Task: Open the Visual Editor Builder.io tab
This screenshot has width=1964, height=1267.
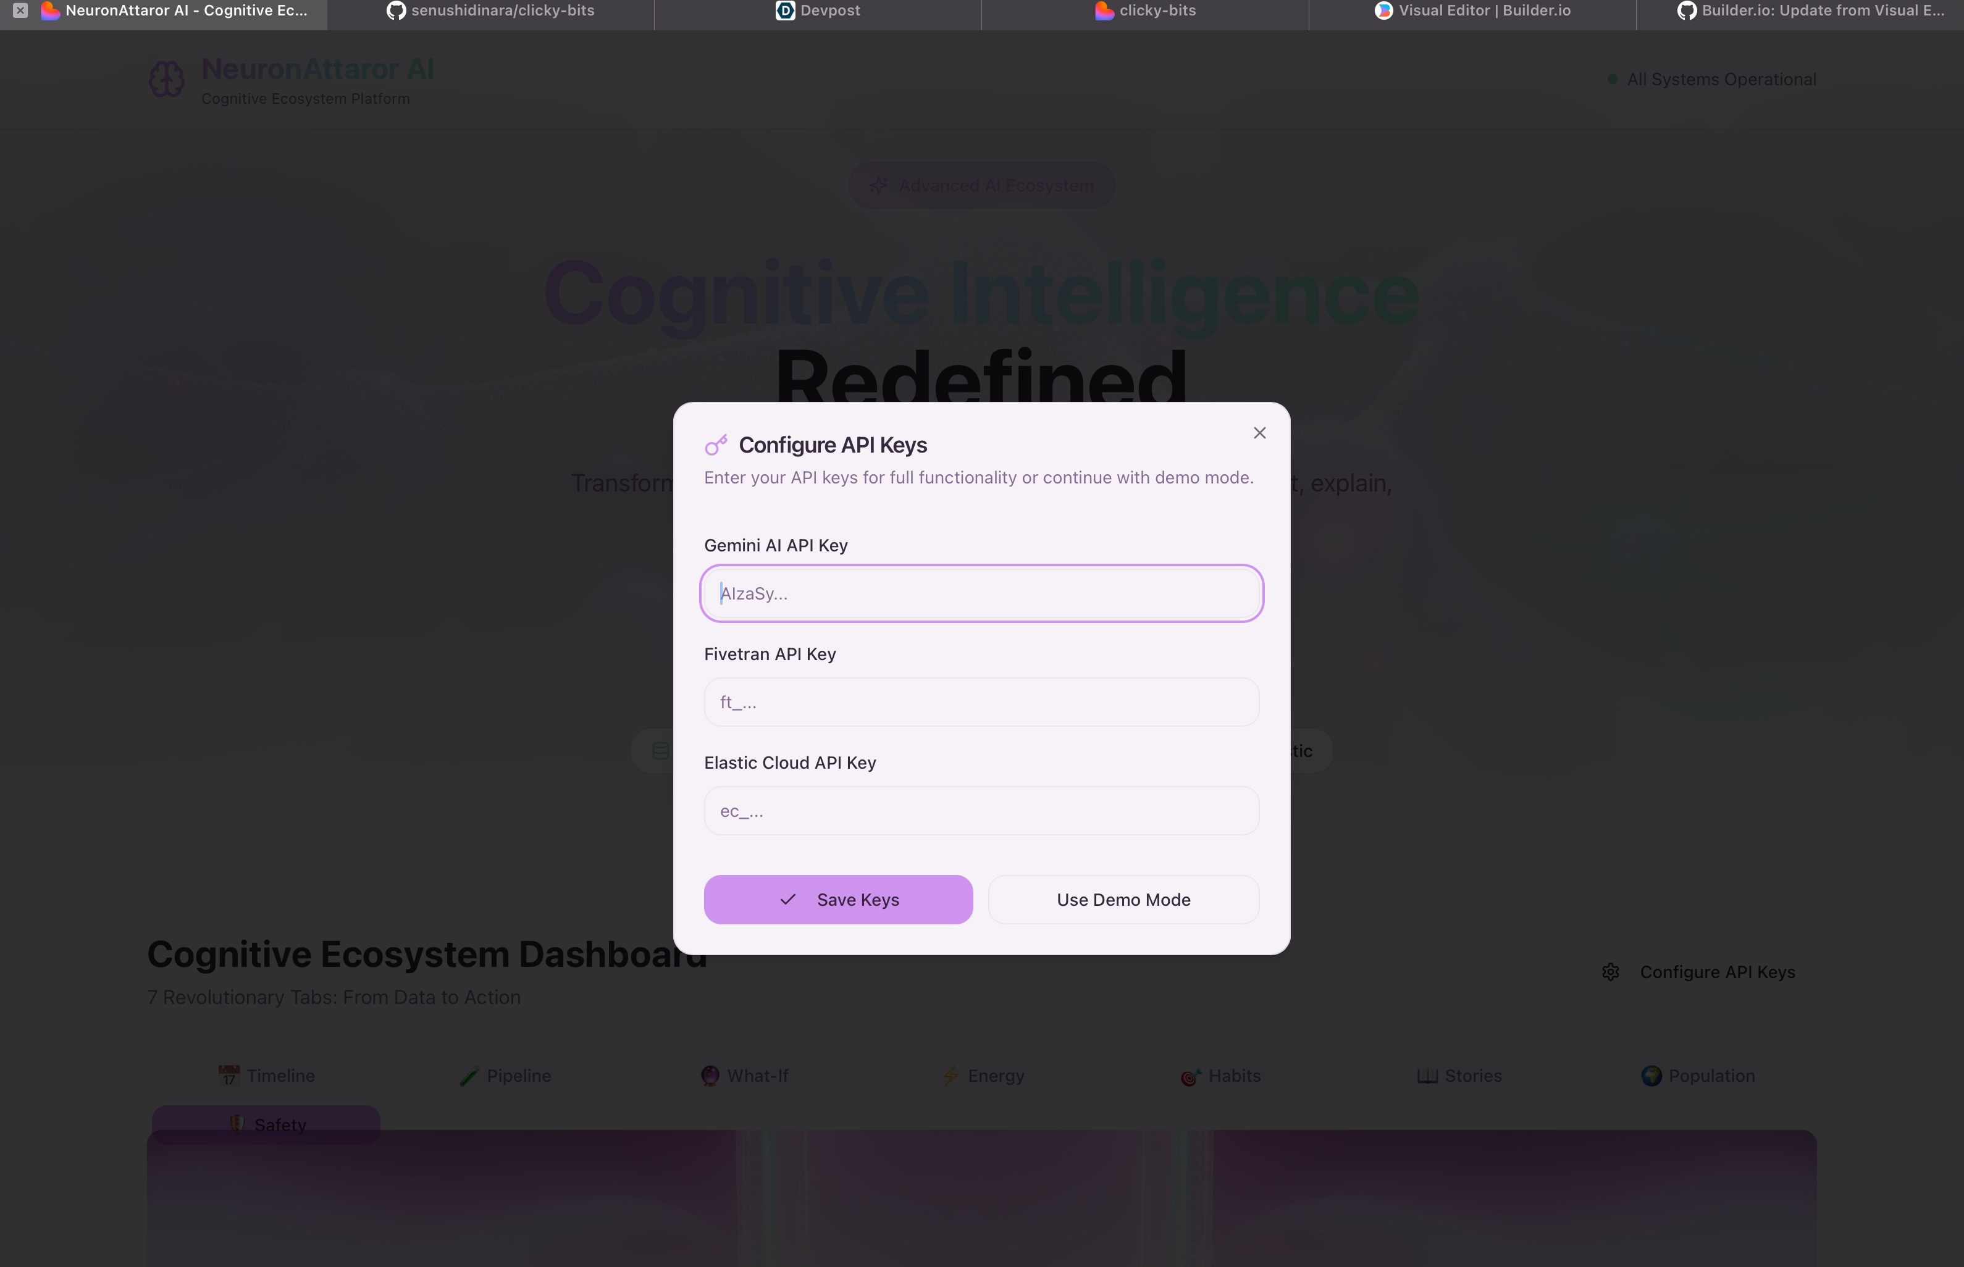Action: click(1472, 10)
